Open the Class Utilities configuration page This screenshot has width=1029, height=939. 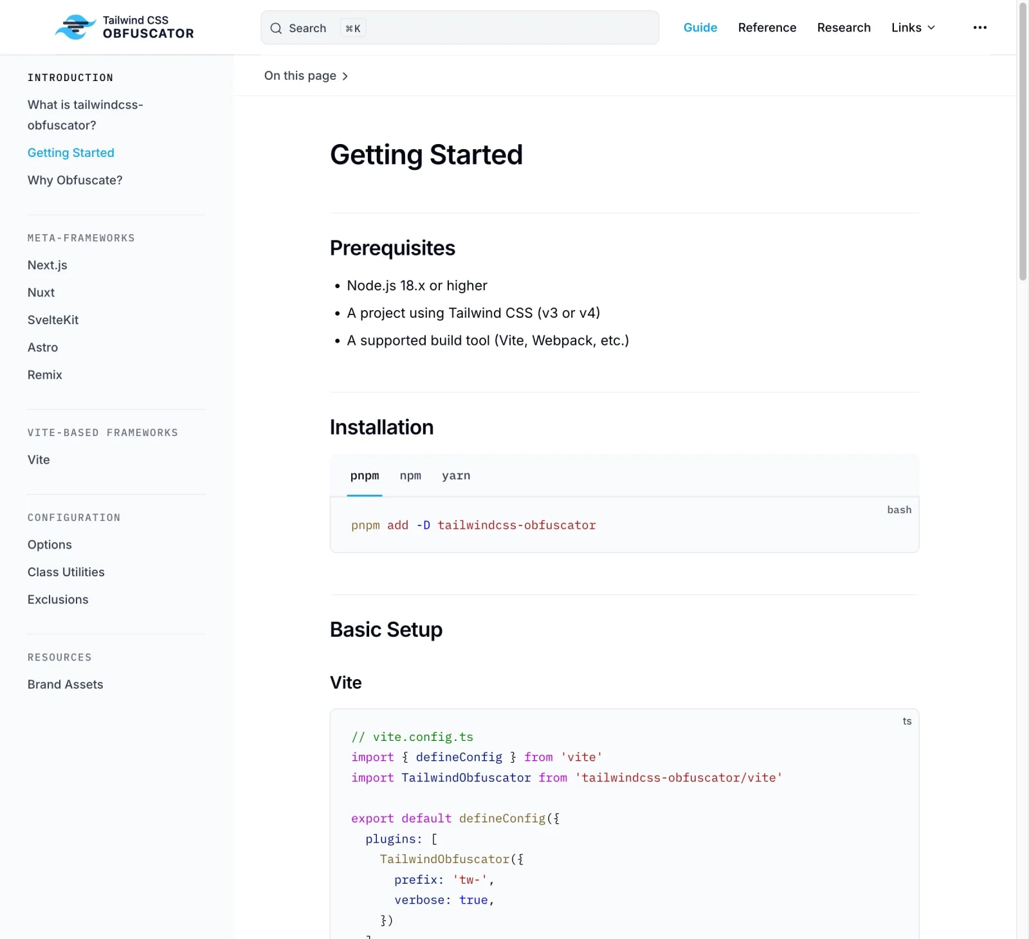click(66, 572)
